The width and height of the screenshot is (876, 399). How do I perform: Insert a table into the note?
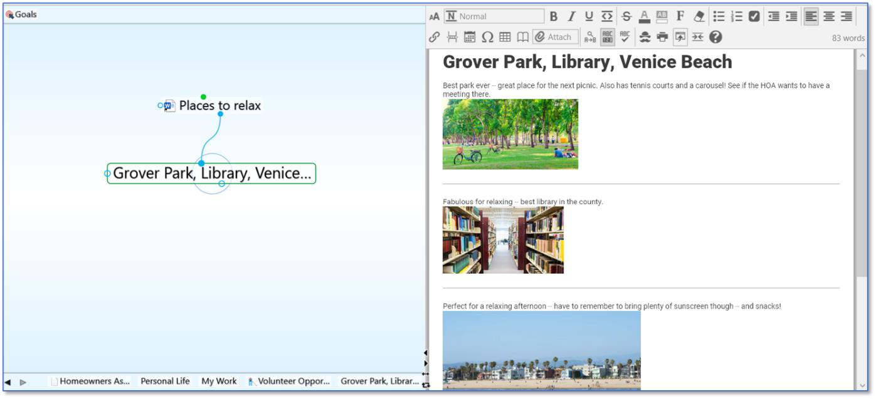(505, 38)
